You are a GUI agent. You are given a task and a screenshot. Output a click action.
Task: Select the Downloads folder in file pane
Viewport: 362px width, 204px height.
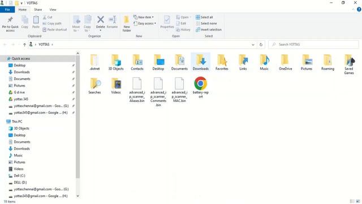(201, 62)
